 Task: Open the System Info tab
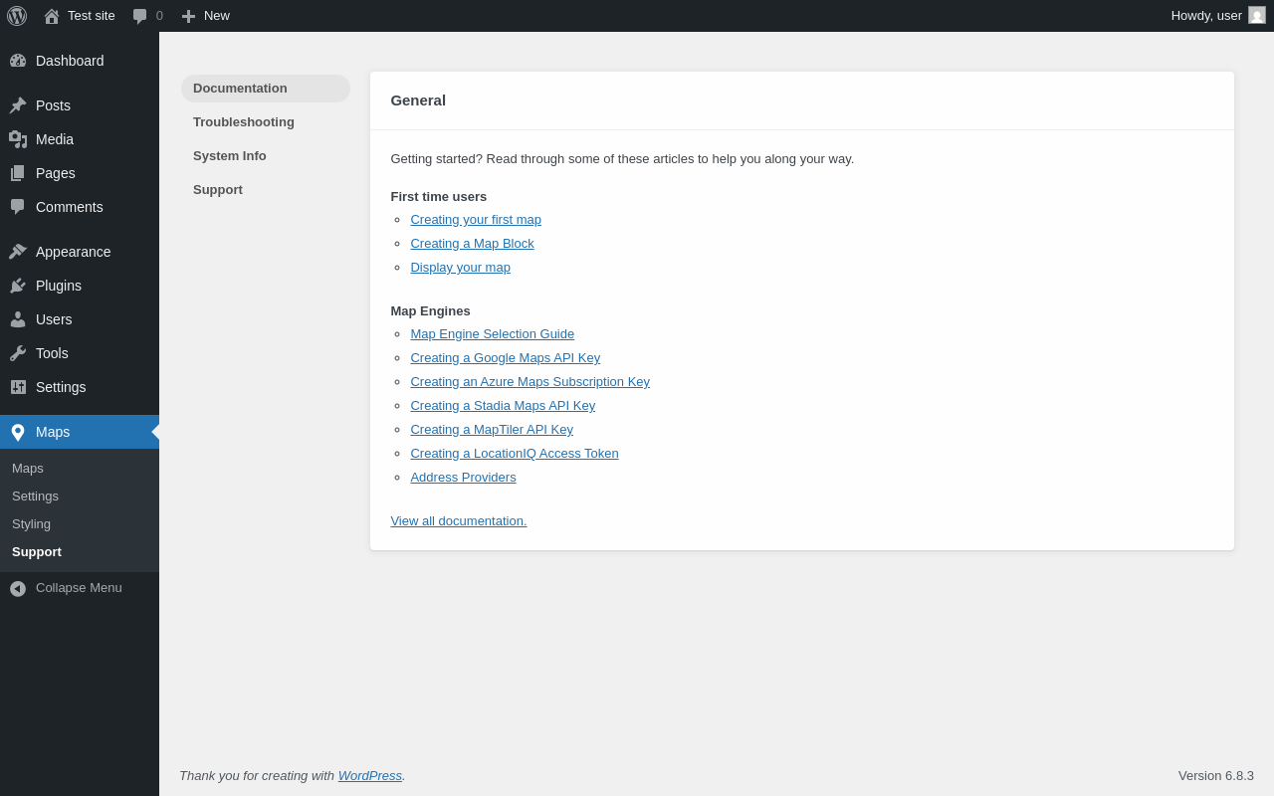[230, 156]
